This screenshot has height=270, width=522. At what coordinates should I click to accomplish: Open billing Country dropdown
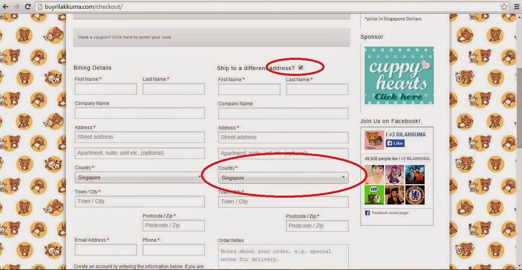pyautogui.click(x=140, y=177)
